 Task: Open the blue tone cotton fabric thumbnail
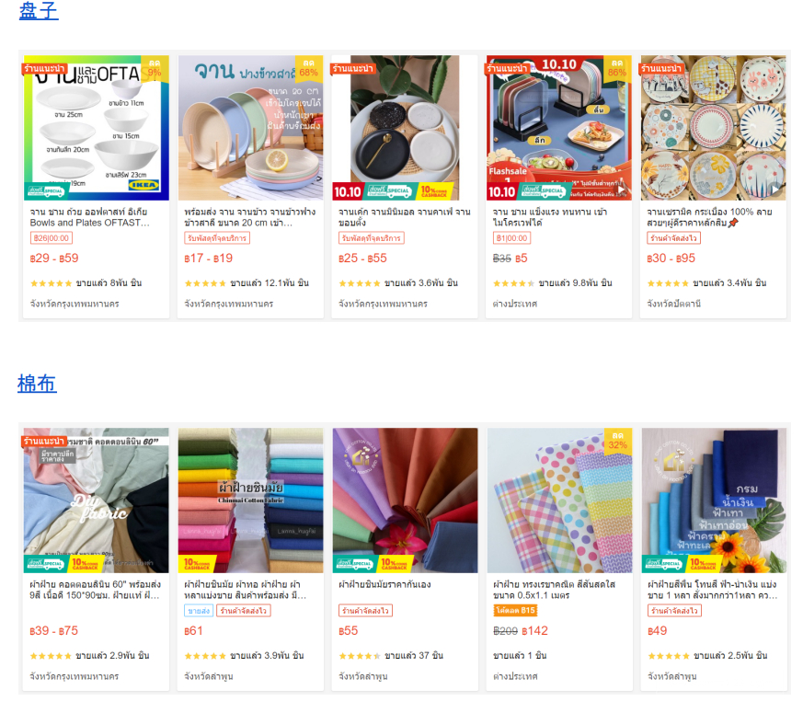pyautogui.click(x=714, y=500)
